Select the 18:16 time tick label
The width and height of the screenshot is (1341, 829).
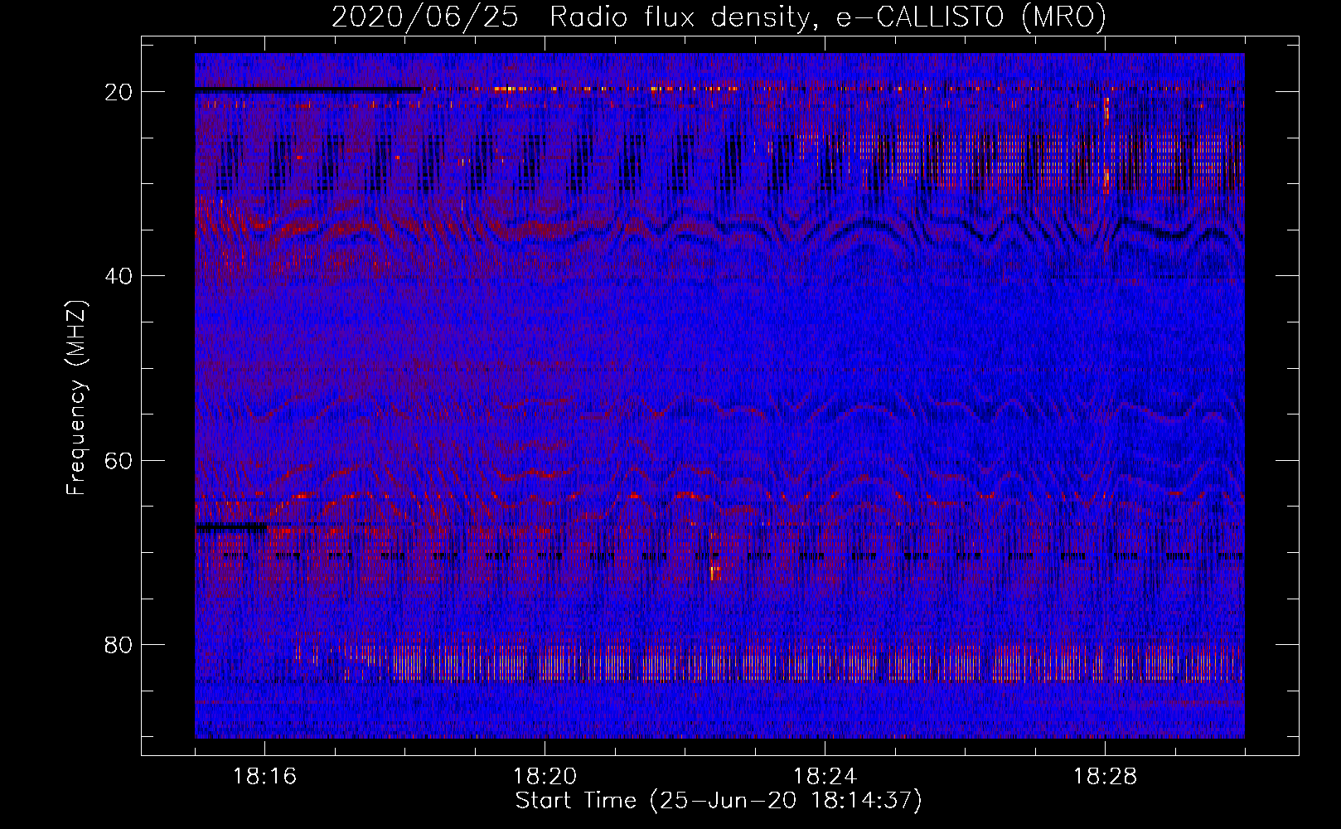264,777
